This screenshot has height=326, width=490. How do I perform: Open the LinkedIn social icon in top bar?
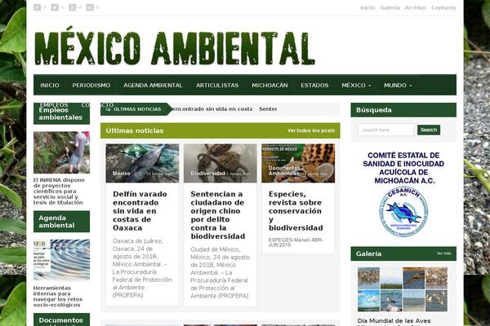click(x=90, y=7)
